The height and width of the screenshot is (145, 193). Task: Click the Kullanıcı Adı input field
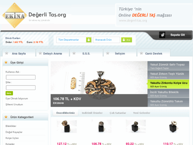pos(21,77)
